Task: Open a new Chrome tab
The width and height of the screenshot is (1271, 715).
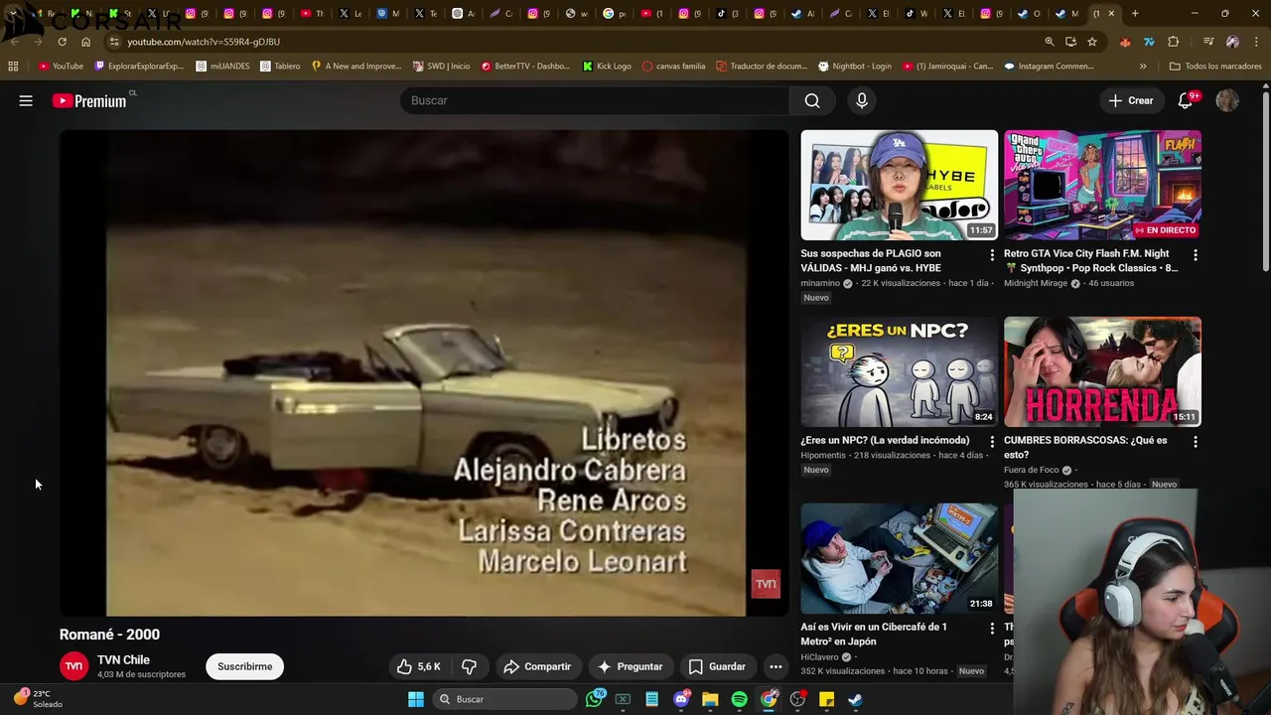Action: point(1135,14)
